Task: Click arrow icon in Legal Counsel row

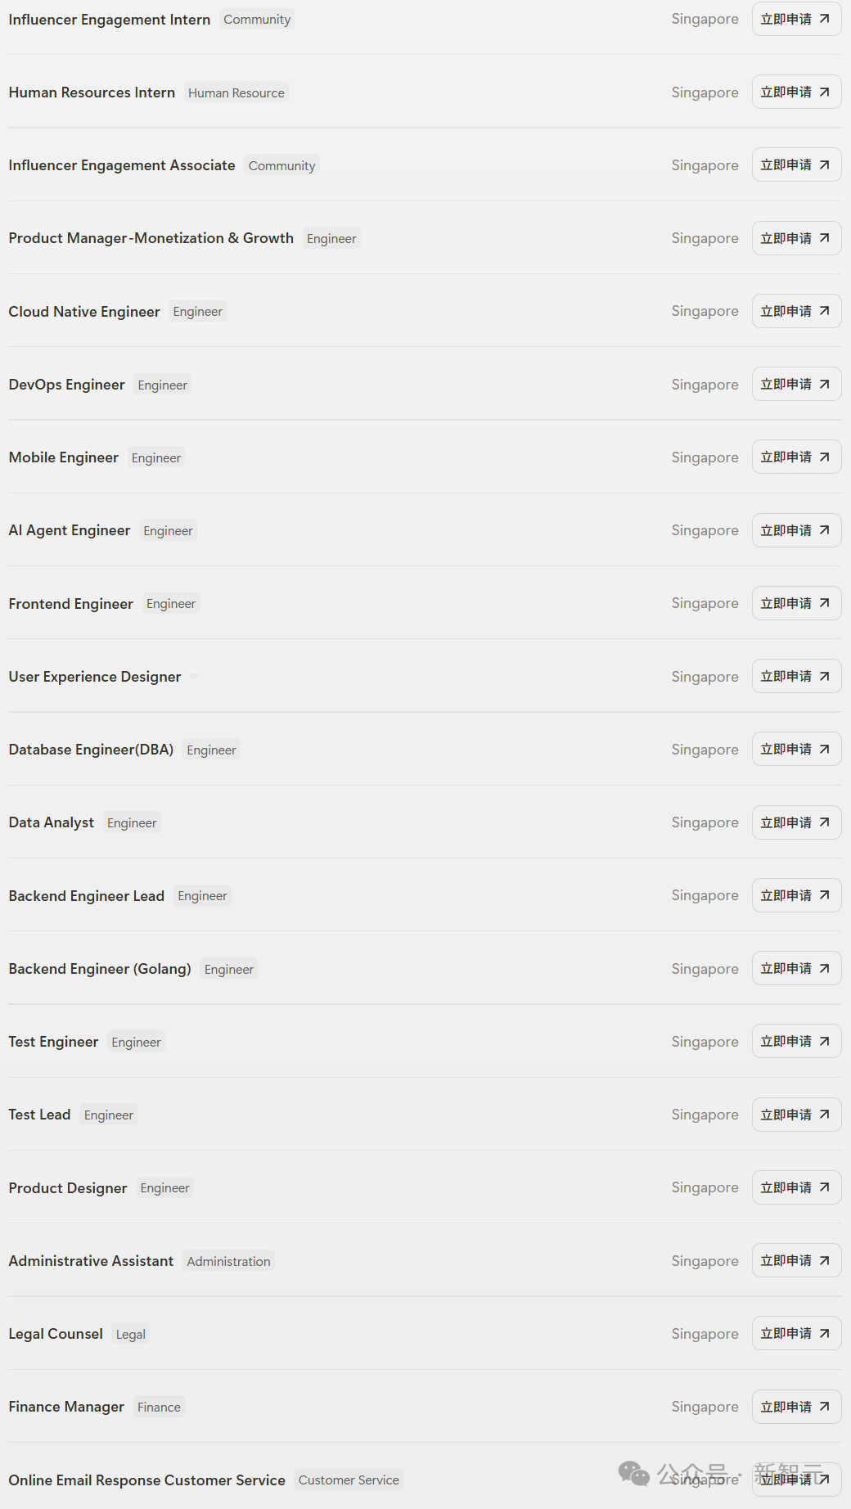Action: tap(824, 1334)
